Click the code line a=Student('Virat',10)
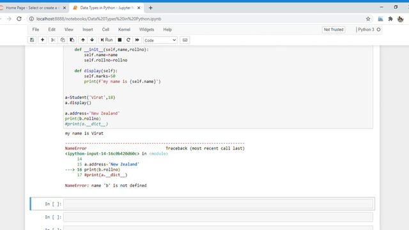Image resolution: width=409 pixels, height=230 pixels. coord(90,97)
